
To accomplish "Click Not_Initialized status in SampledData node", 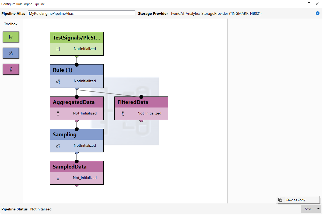I will (85, 178).
